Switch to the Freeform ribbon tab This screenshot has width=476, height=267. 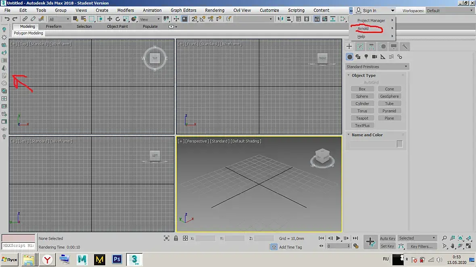[x=54, y=27]
